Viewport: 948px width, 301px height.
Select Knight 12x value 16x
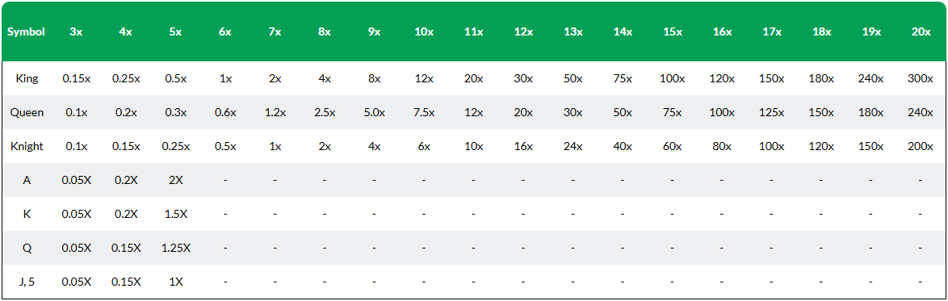523,146
